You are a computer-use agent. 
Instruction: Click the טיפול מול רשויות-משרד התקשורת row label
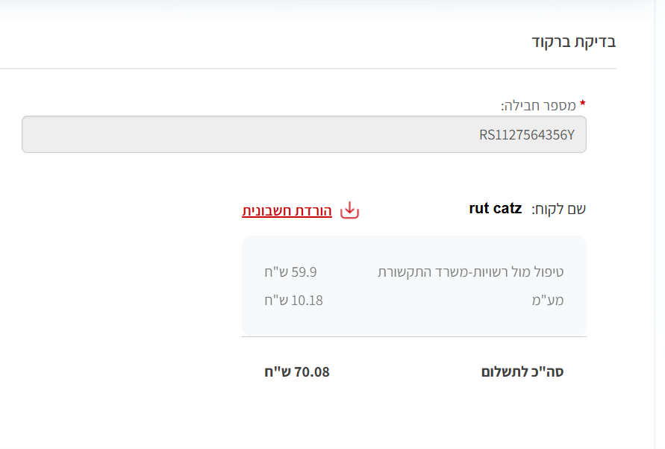pos(470,272)
